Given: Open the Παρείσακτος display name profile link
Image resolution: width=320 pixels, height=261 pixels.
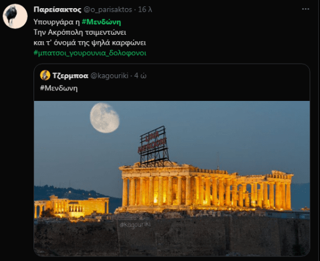Looking at the screenshot, I should (57, 10).
